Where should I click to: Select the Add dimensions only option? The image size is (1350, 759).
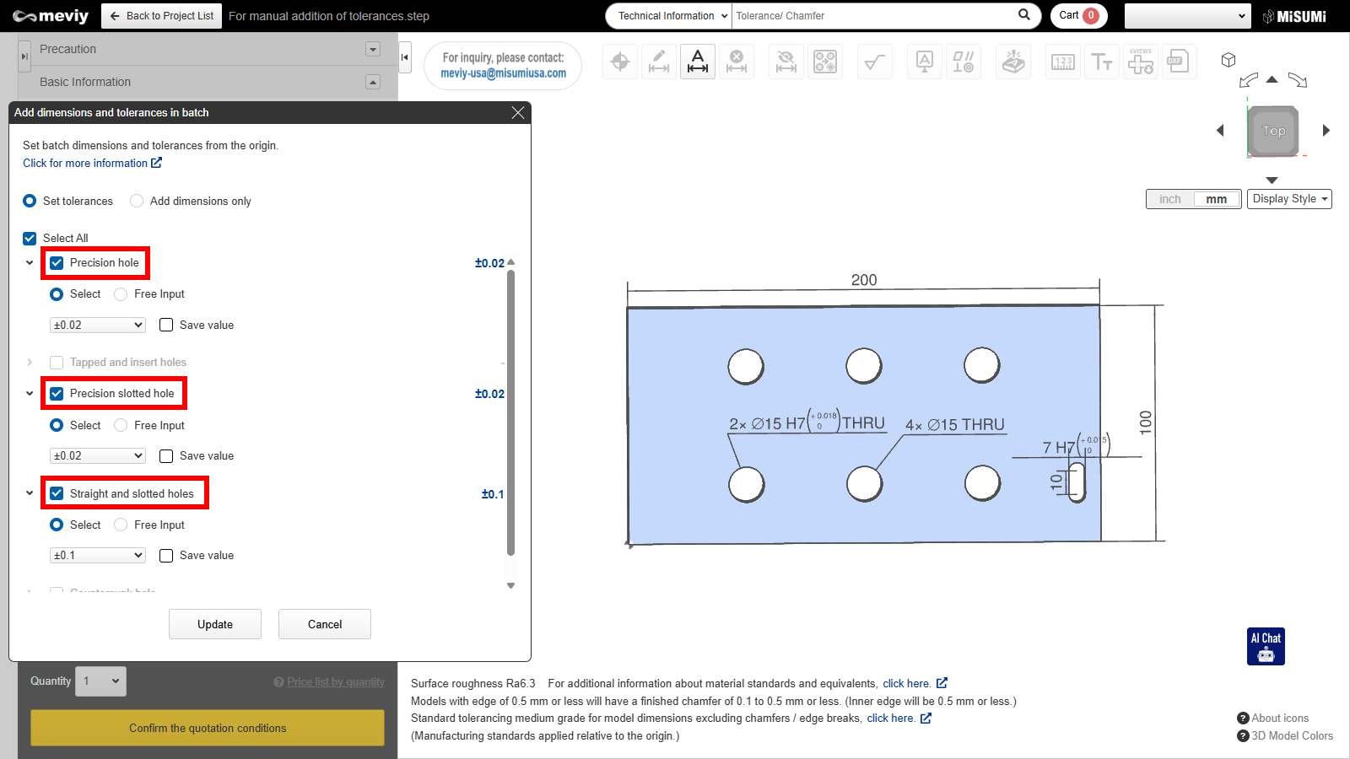click(137, 201)
